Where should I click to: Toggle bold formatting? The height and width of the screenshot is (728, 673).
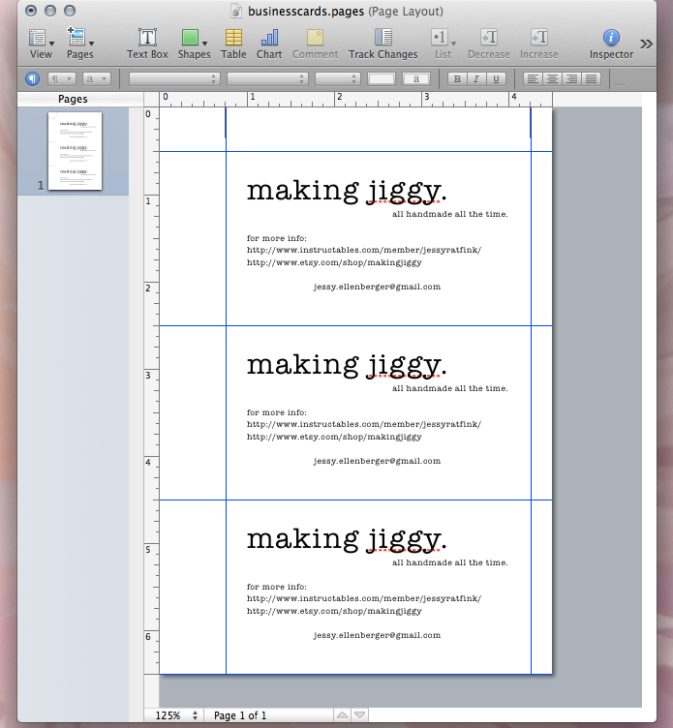tap(457, 79)
